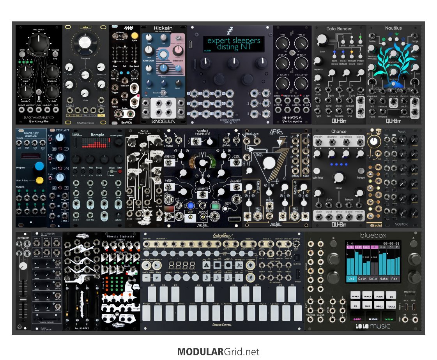Select the 1/4 quarter note button on Ground Control
This screenshot has height=360, width=437.
click(x=239, y=277)
